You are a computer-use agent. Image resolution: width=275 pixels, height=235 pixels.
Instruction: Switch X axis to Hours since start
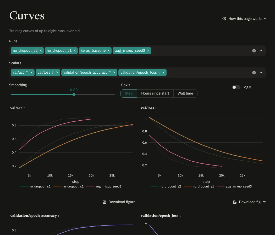click(x=155, y=93)
